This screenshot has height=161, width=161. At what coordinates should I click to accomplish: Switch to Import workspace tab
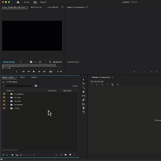[x=27, y=2]
